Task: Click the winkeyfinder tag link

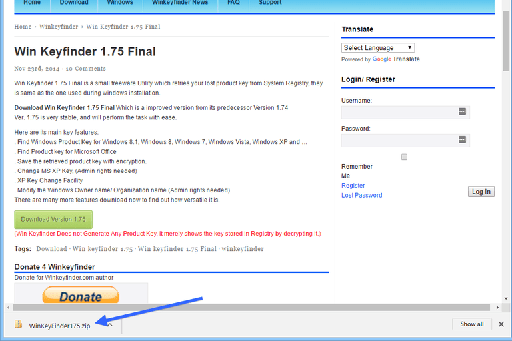Action: [243, 249]
